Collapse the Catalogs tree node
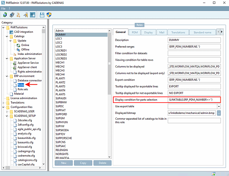The height and width of the screenshot is (176, 229). tap(7, 36)
